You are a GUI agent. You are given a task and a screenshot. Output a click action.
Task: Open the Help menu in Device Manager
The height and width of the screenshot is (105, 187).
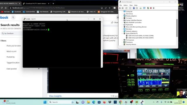136,5
